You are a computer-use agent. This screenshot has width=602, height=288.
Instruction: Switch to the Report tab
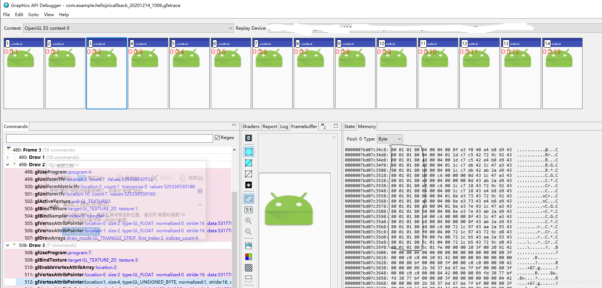[x=270, y=127]
